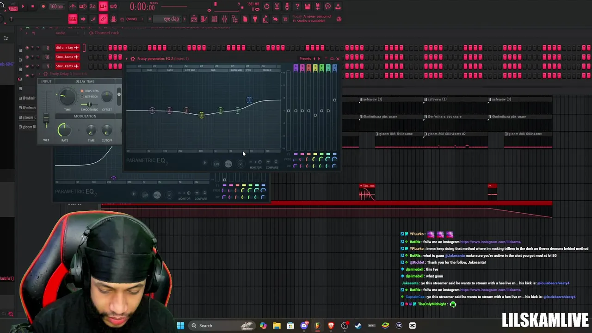This screenshot has height=333, width=592.
Task: Enable TEMPO SYNC in Fruity Delay 3
Action: 90,91
